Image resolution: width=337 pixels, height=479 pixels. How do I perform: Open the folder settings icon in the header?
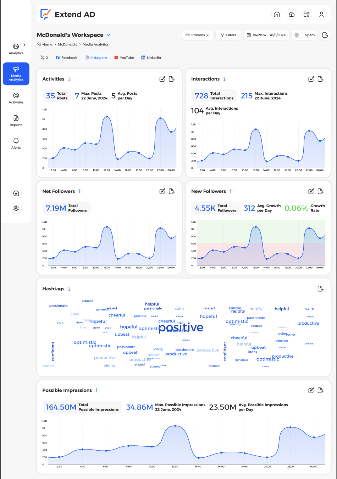[306, 15]
